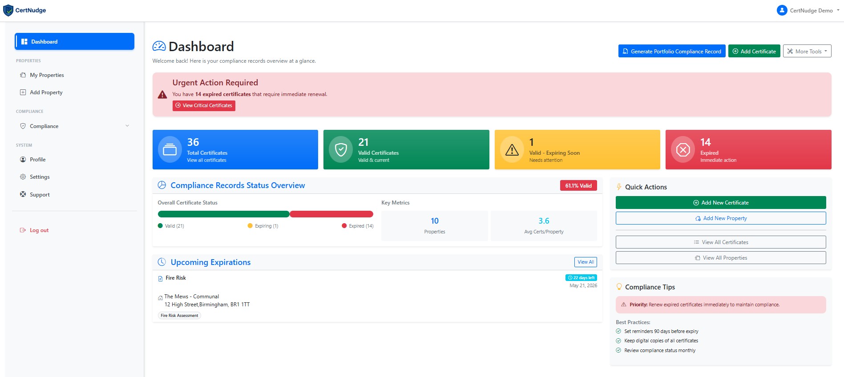
Task: Open the More Tools dropdown
Action: click(807, 51)
